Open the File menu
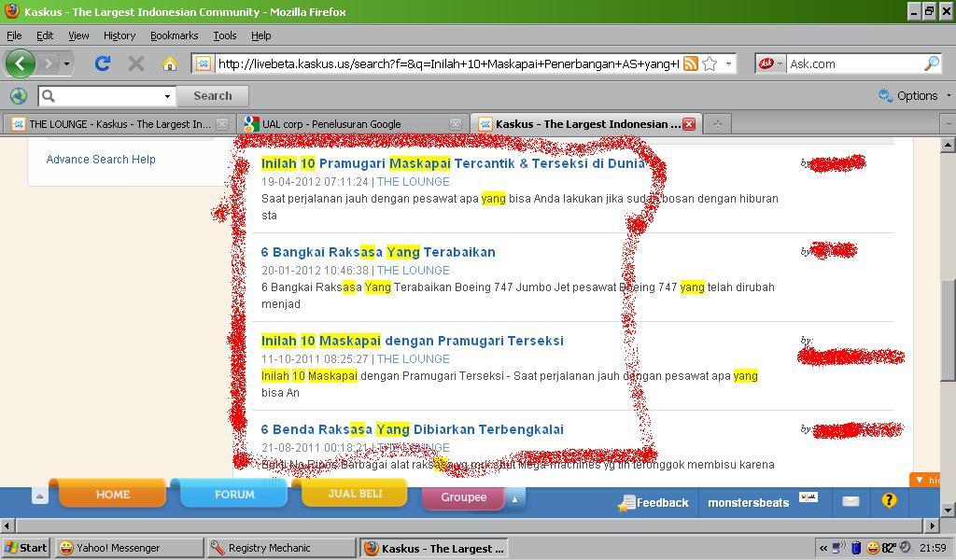The width and height of the screenshot is (956, 560). pos(14,35)
